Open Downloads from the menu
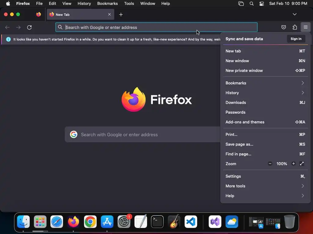The width and height of the screenshot is (313, 234). pyautogui.click(x=265, y=102)
